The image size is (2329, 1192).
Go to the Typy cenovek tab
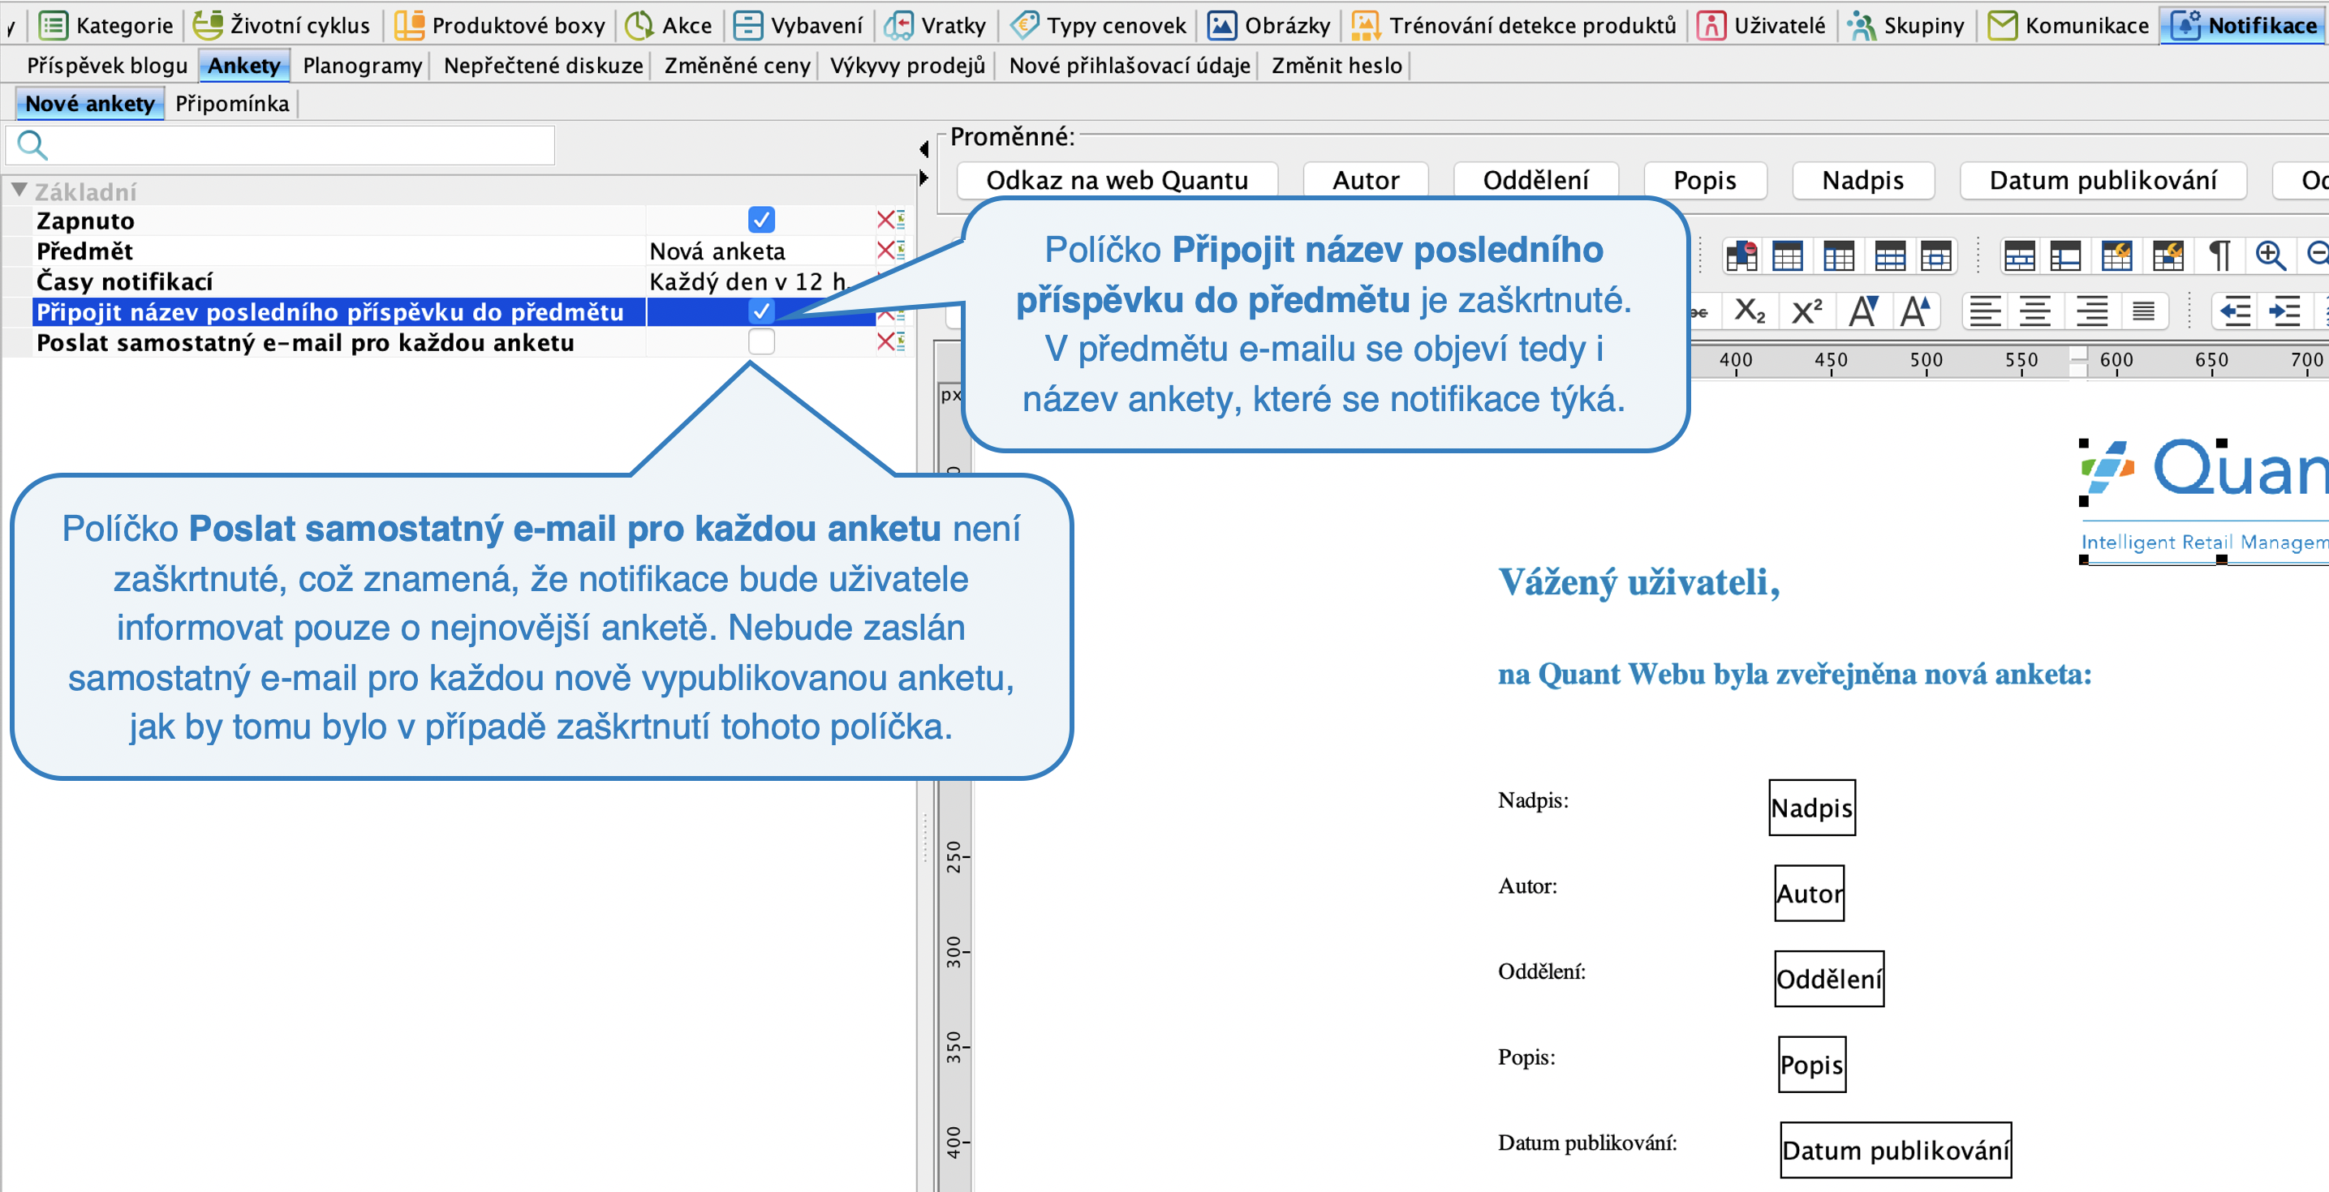1098,24
